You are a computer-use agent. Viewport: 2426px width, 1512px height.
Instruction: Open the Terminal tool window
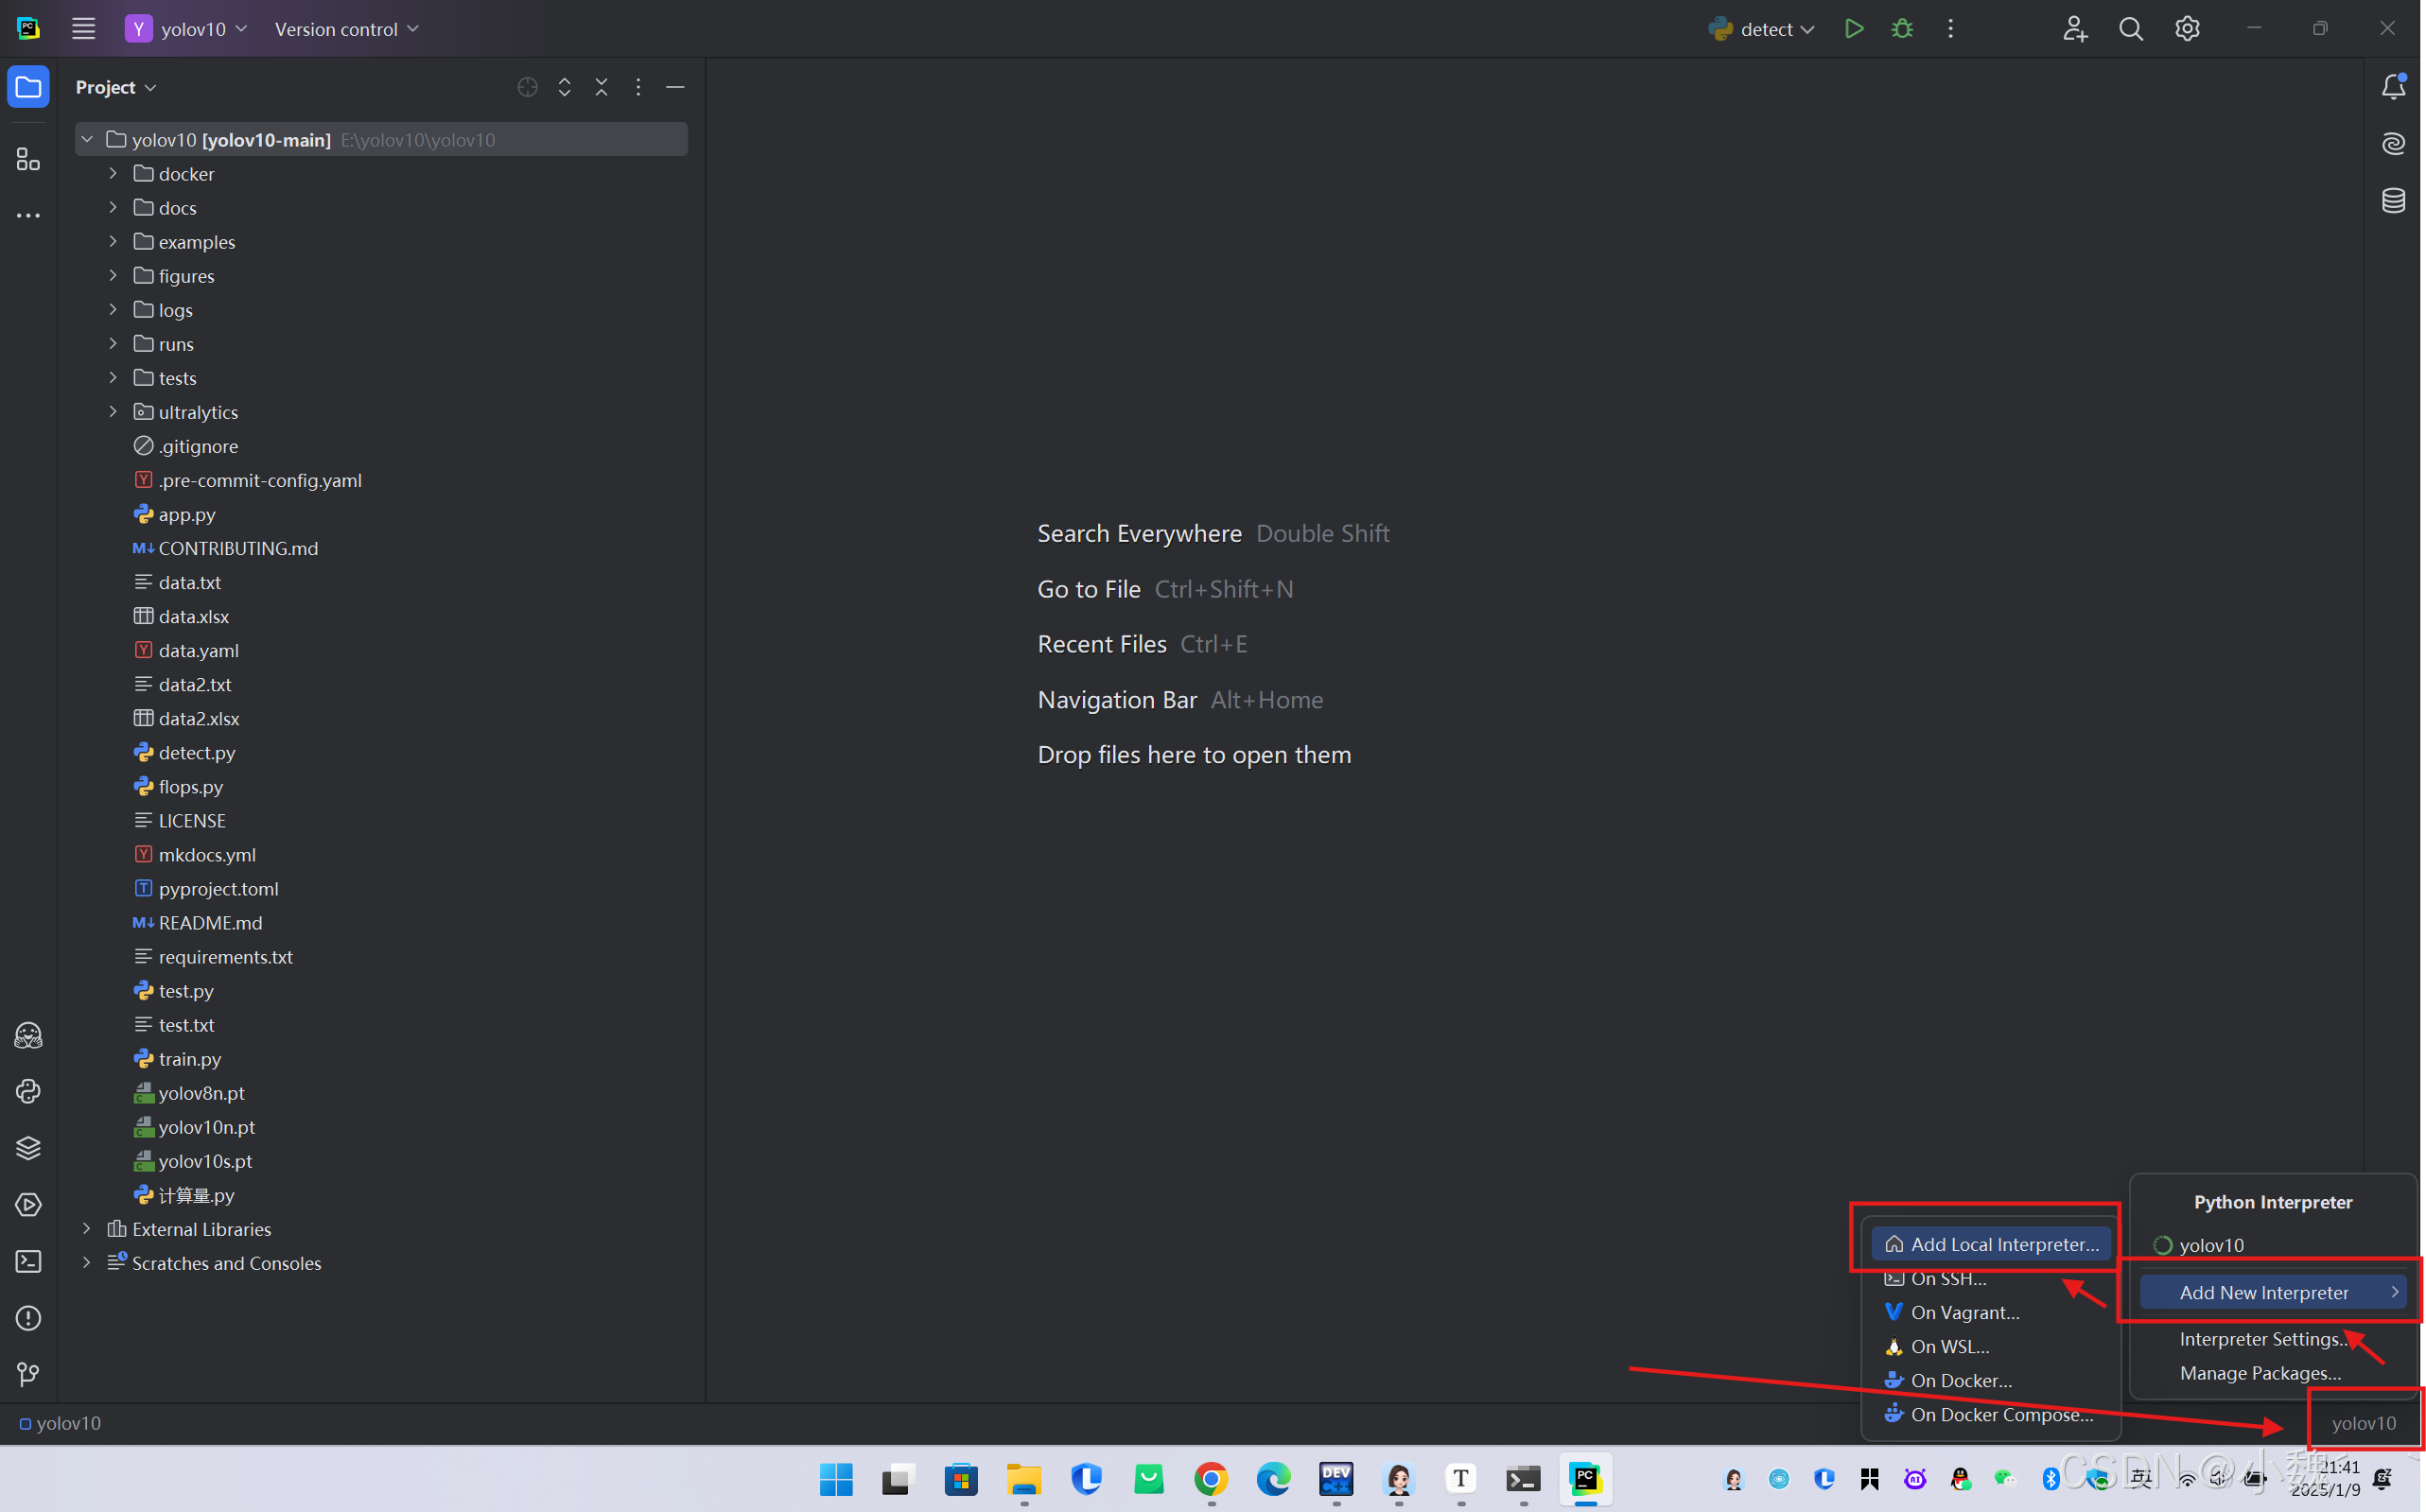coord(27,1261)
